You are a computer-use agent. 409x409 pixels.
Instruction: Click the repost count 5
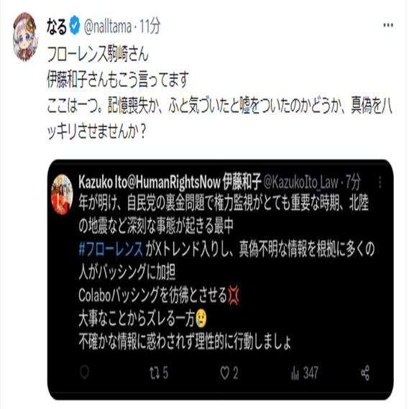click(165, 373)
